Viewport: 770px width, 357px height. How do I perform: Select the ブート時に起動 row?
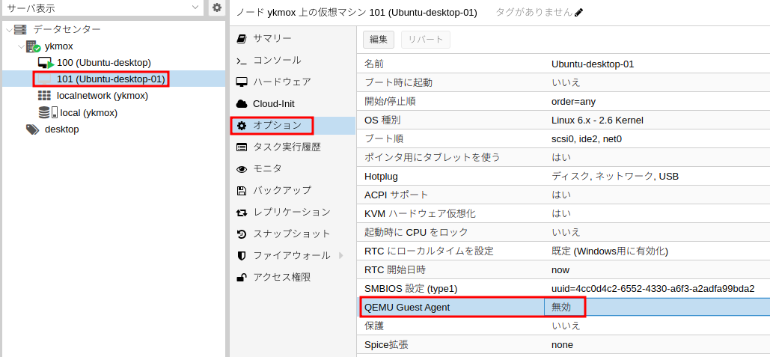pos(563,82)
